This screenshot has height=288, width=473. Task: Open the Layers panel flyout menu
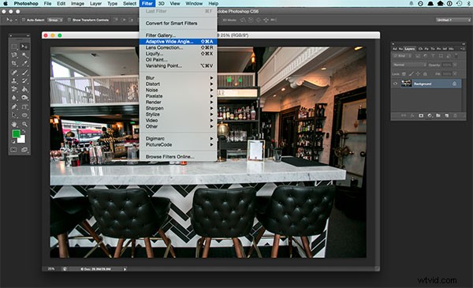click(x=463, y=49)
